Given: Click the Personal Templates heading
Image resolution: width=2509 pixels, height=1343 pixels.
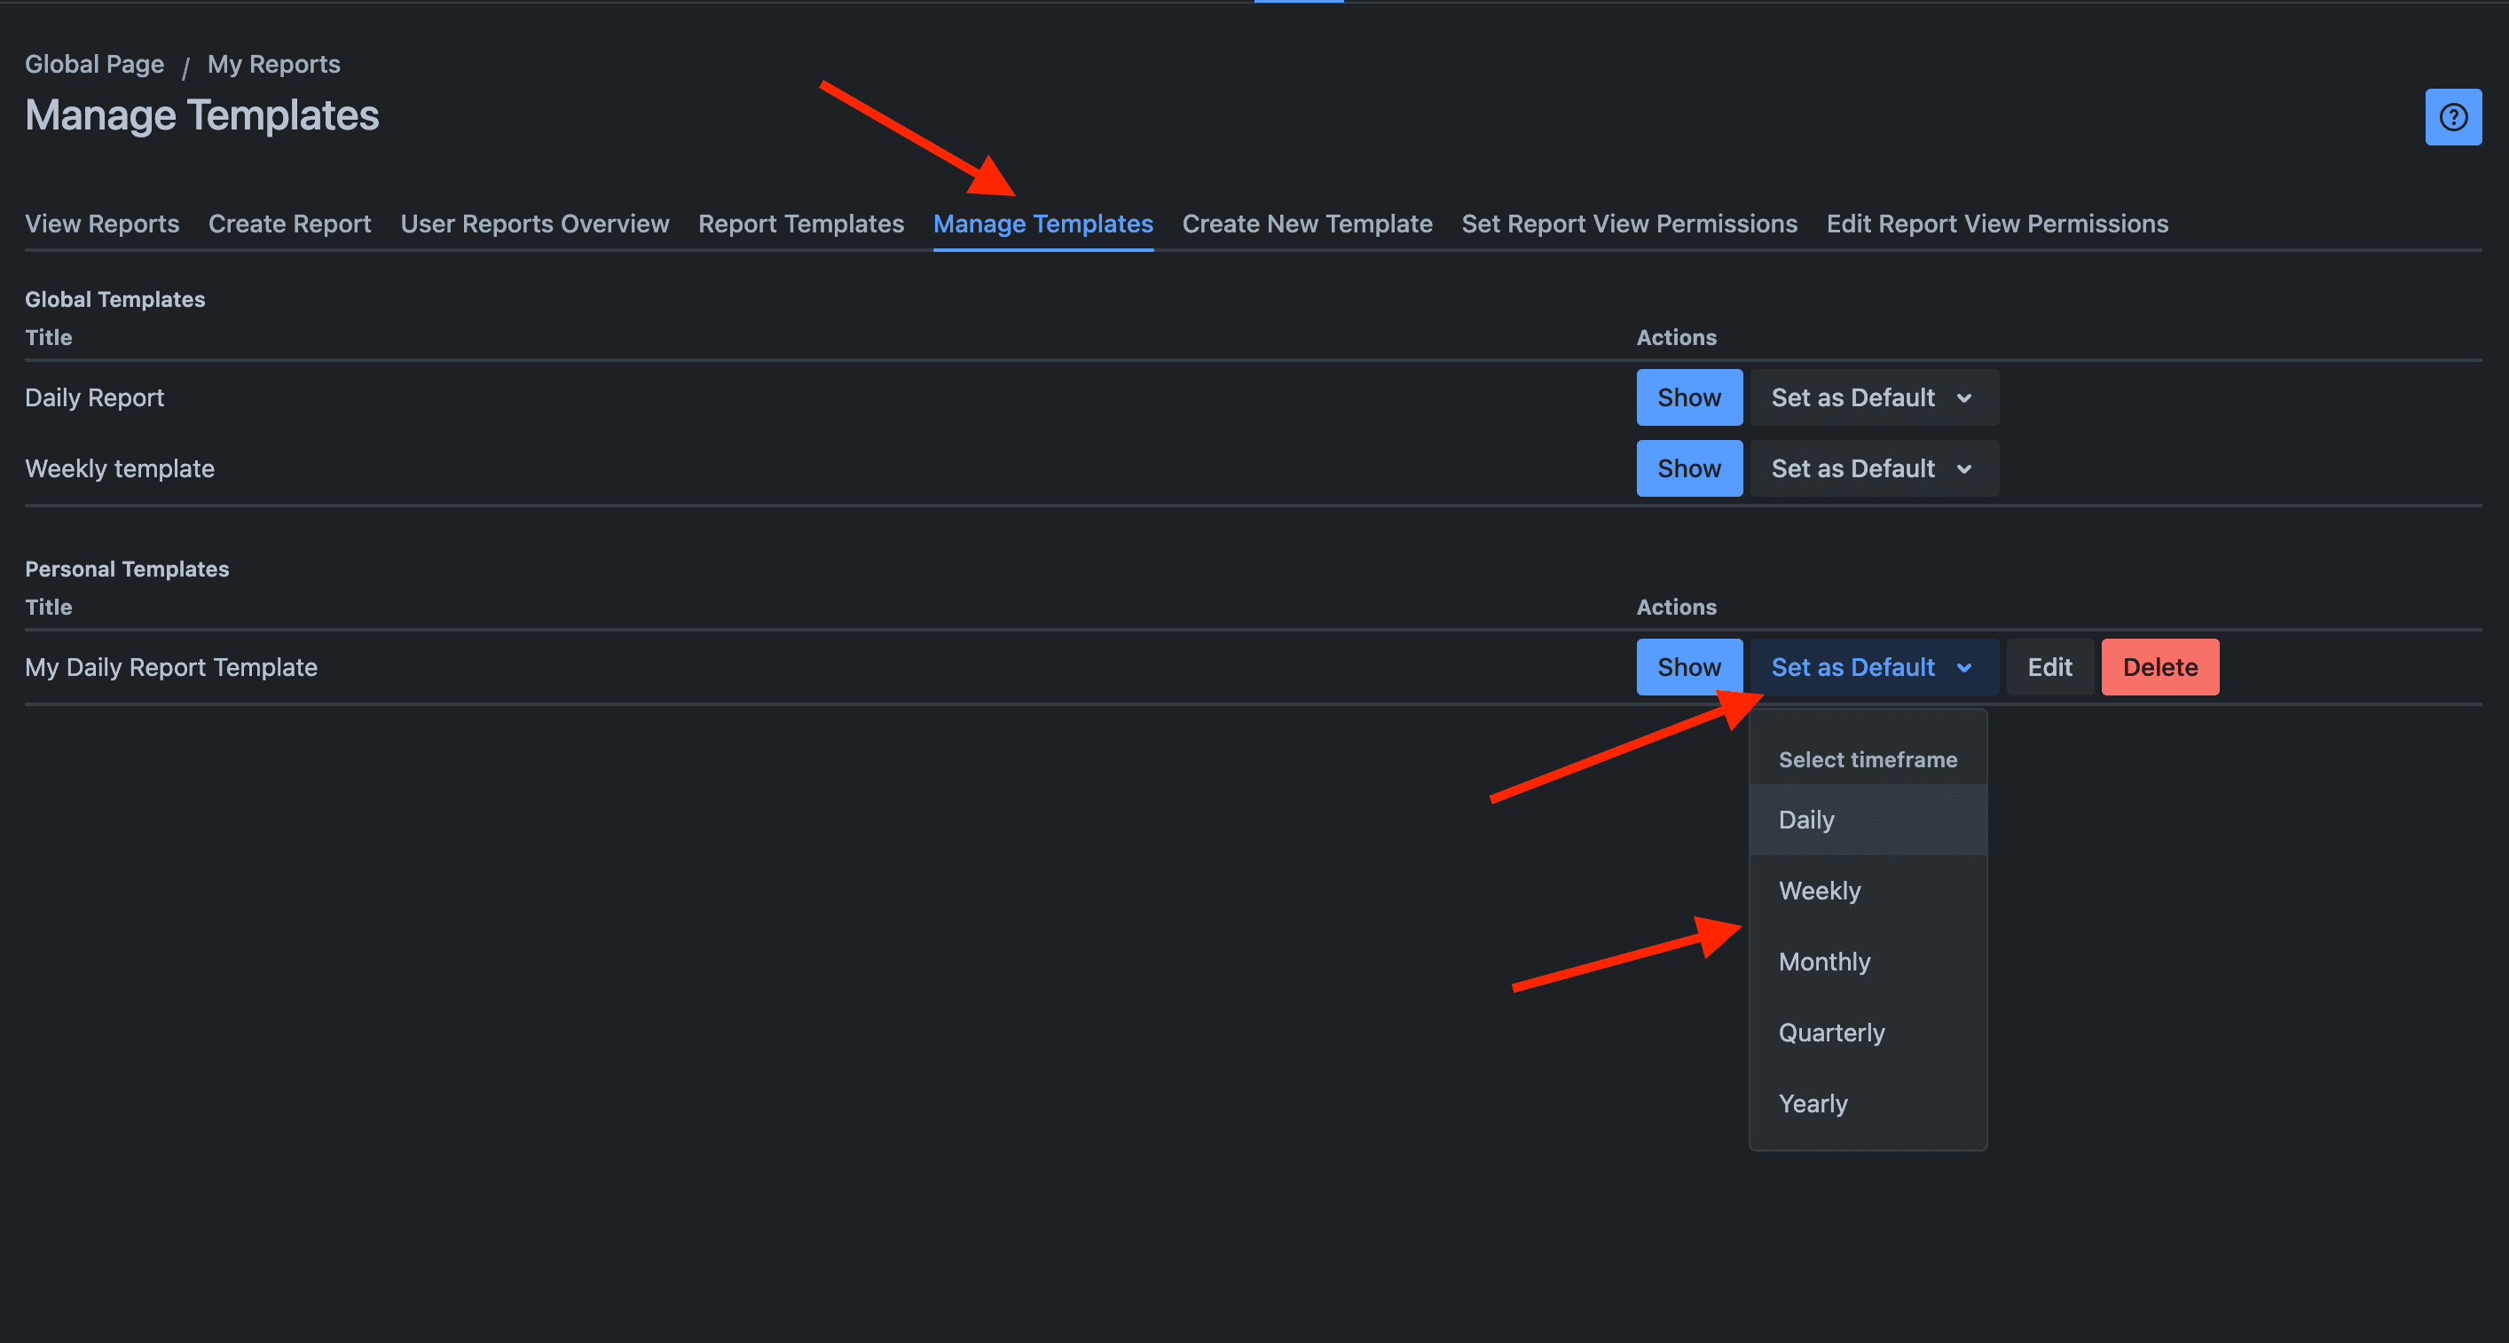Looking at the screenshot, I should tap(127, 569).
